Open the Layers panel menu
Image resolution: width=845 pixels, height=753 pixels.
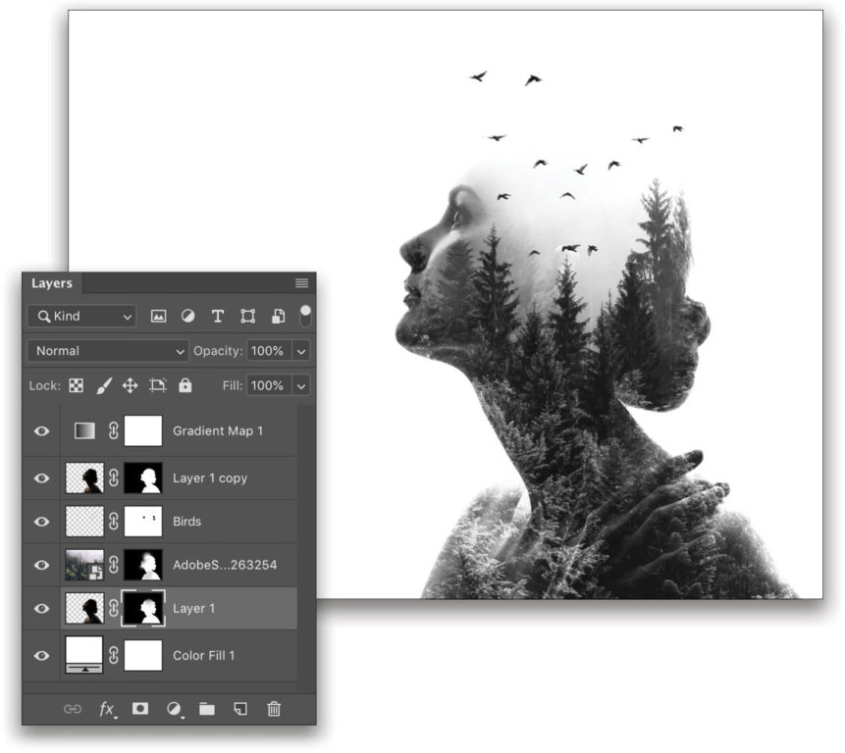pos(300,282)
